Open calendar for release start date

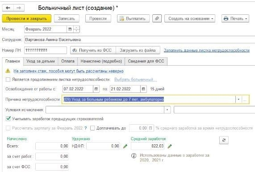[x=96, y=89]
